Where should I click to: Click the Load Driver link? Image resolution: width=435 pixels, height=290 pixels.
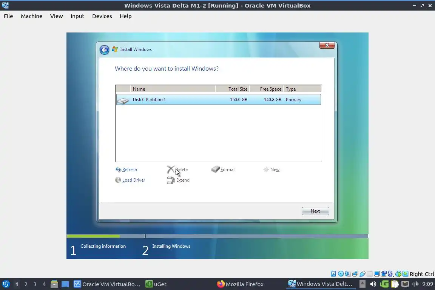click(x=133, y=180)
